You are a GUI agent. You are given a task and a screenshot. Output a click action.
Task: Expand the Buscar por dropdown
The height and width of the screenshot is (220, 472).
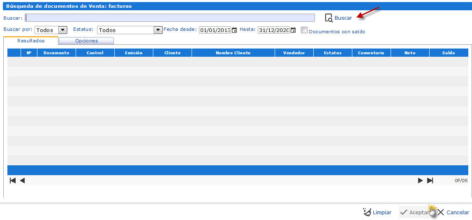62,30
